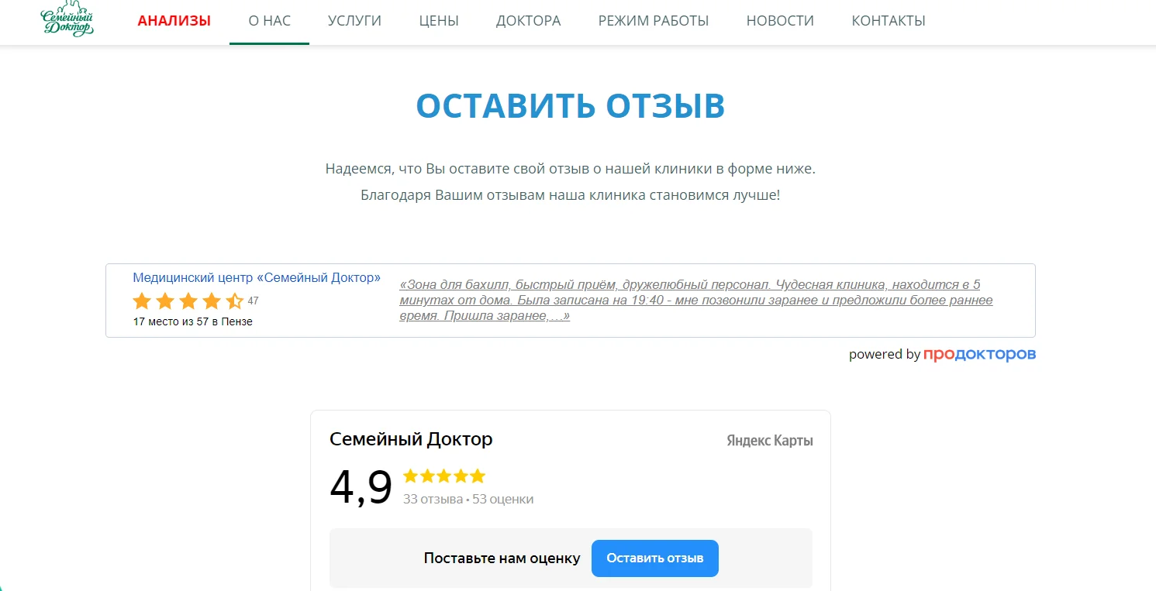Open the НОВОСТИ page

tap(780, 21)
